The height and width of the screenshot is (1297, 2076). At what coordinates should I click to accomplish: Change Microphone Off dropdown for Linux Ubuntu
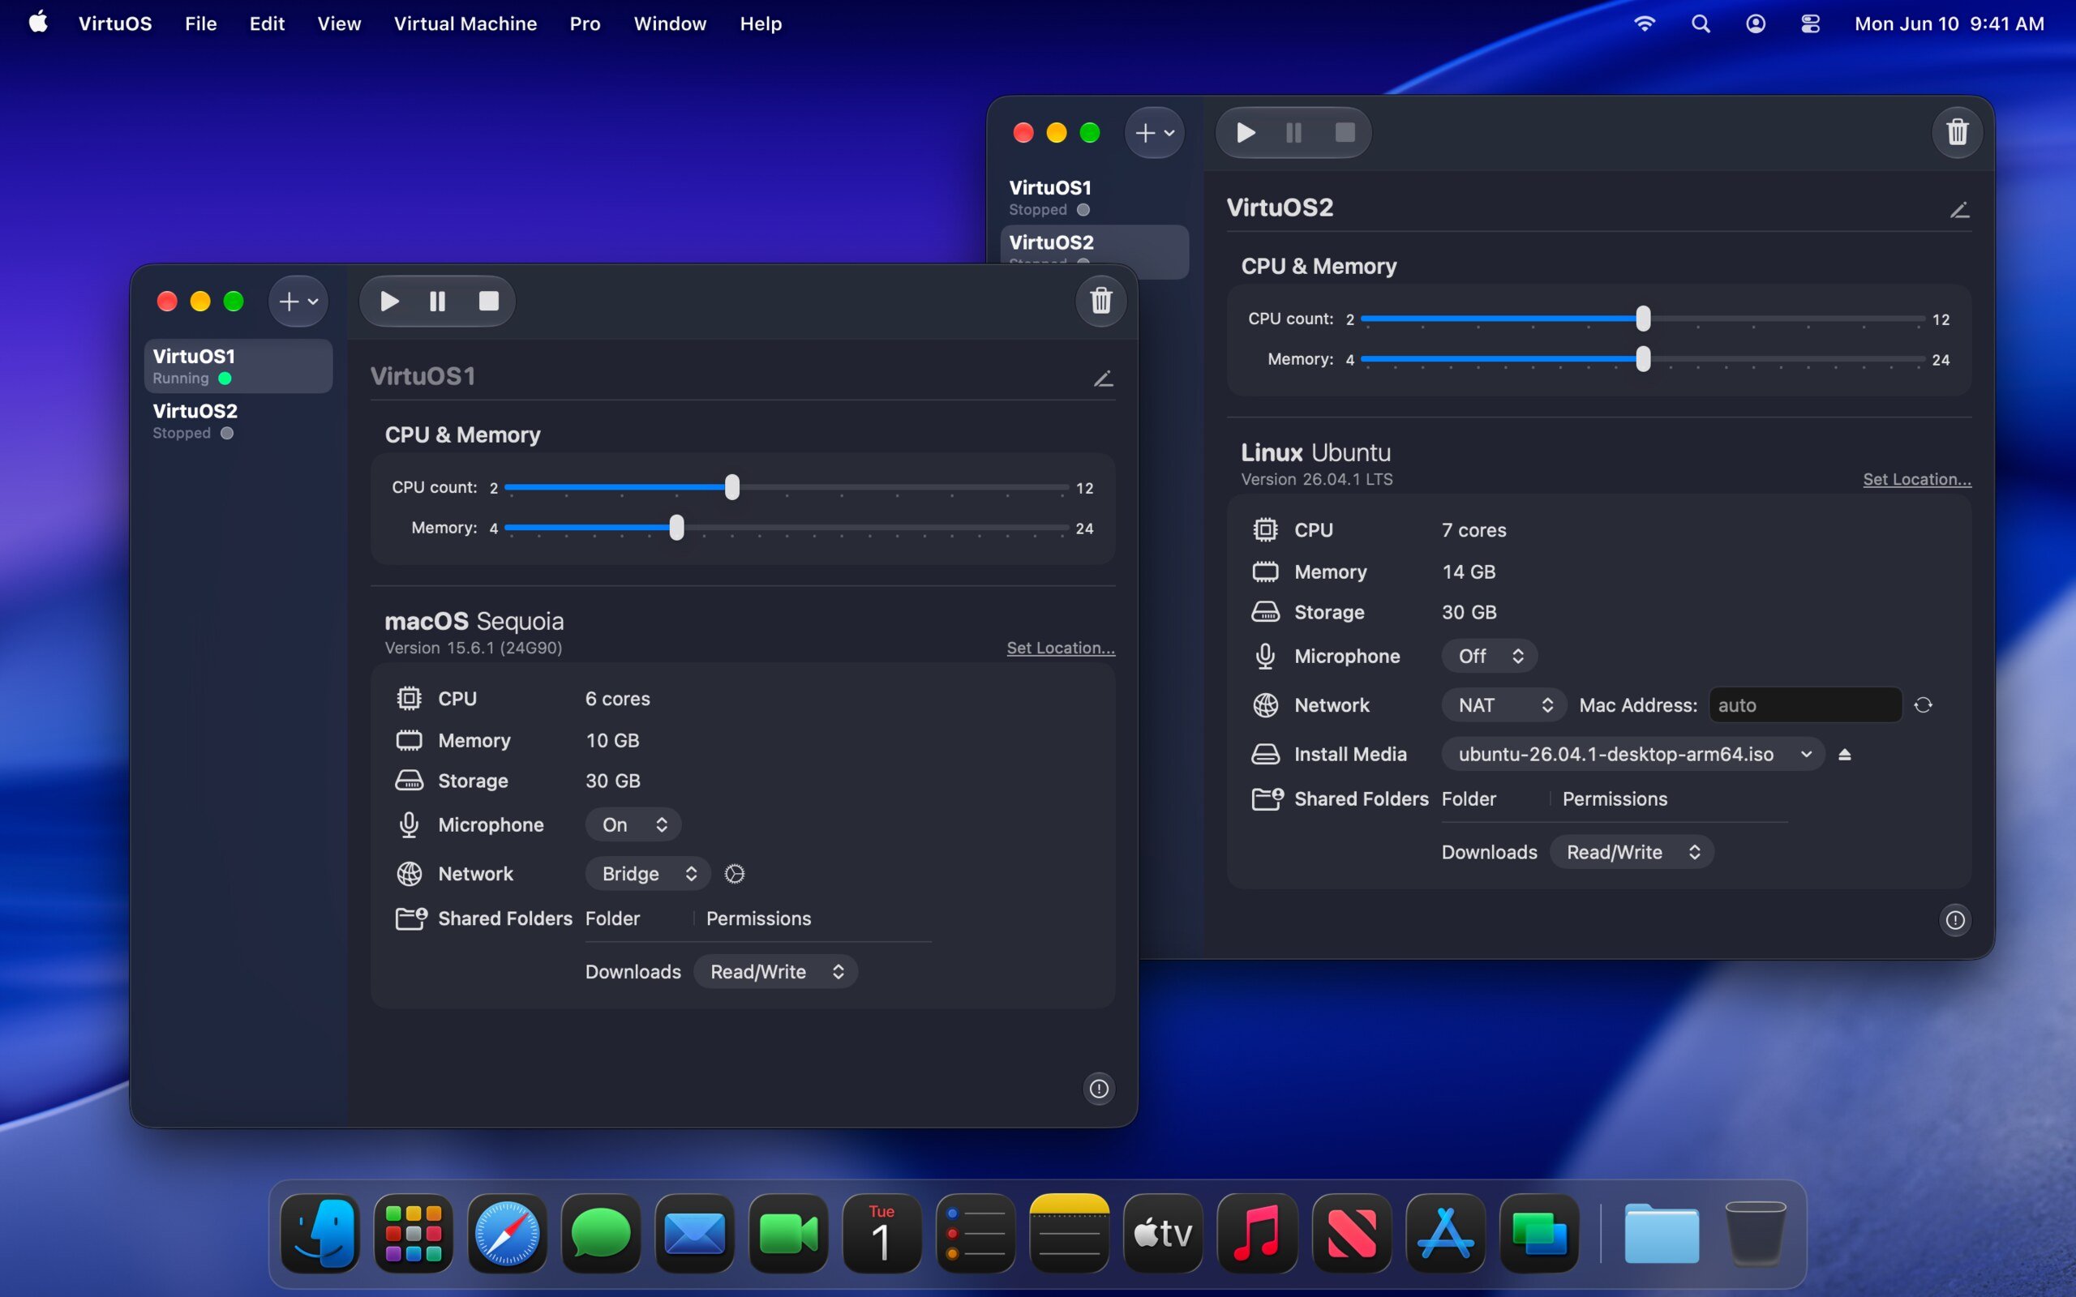coord(1489,657)
